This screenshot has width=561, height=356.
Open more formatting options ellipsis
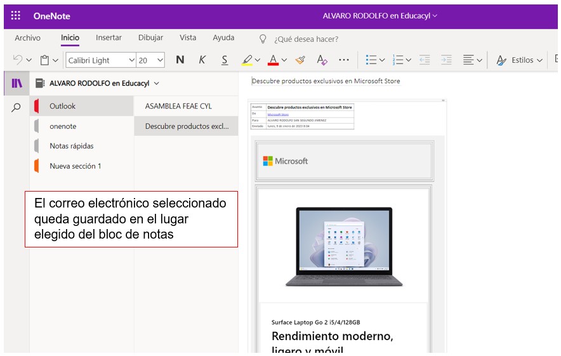pos(344,60)
